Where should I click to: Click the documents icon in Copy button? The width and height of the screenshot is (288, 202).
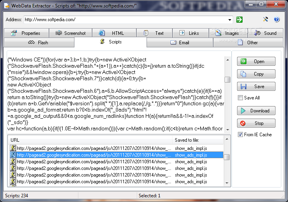point(243,74)
